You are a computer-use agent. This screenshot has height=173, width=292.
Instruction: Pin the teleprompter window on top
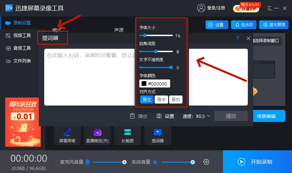(x=238, y=38)
